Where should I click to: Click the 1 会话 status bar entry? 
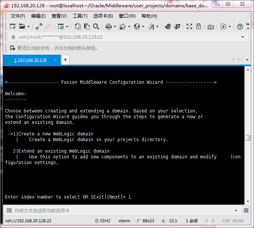pos(192,221)
